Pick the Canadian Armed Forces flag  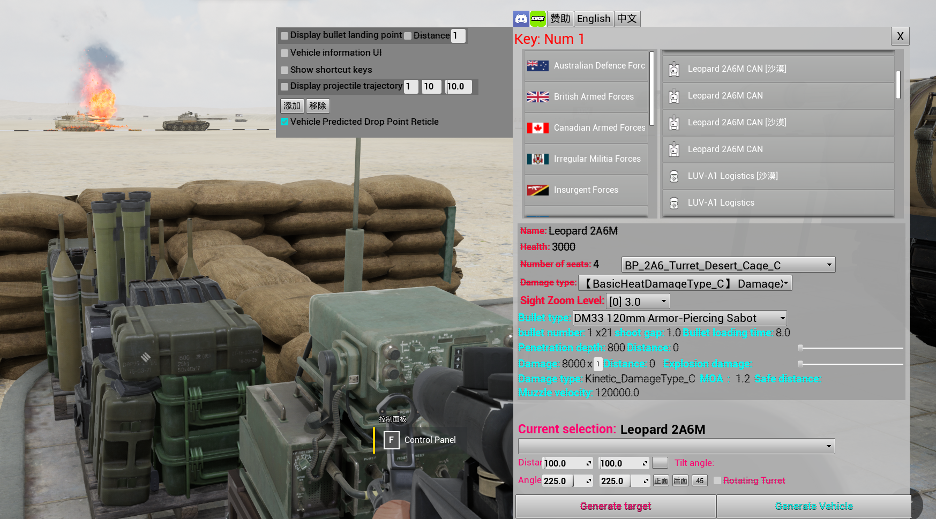pos(537,128)
